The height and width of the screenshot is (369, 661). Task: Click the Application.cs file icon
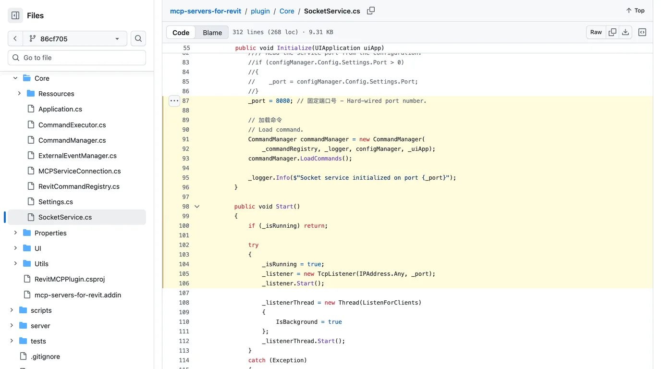click(31, 109)
